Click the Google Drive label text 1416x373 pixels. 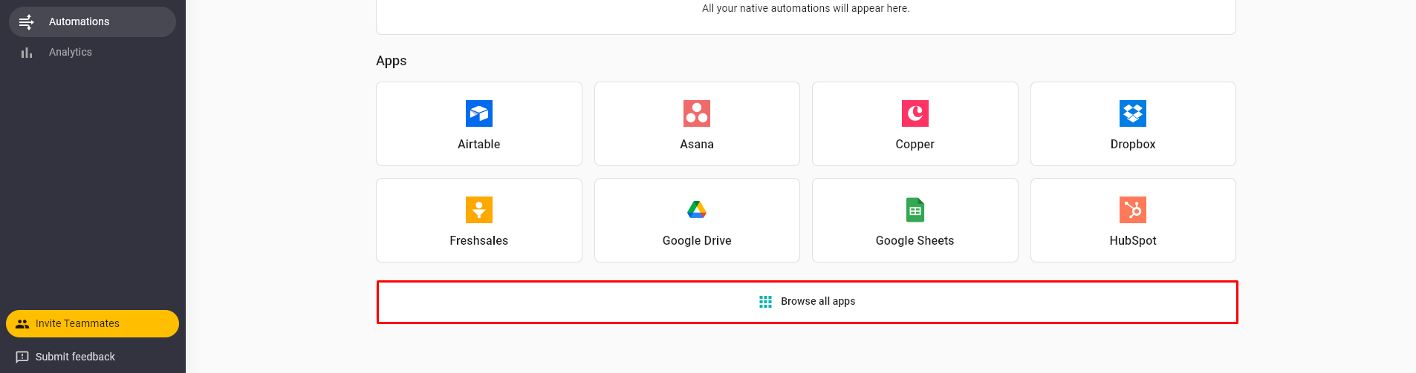pyautogui.click(x=697, y=240)
